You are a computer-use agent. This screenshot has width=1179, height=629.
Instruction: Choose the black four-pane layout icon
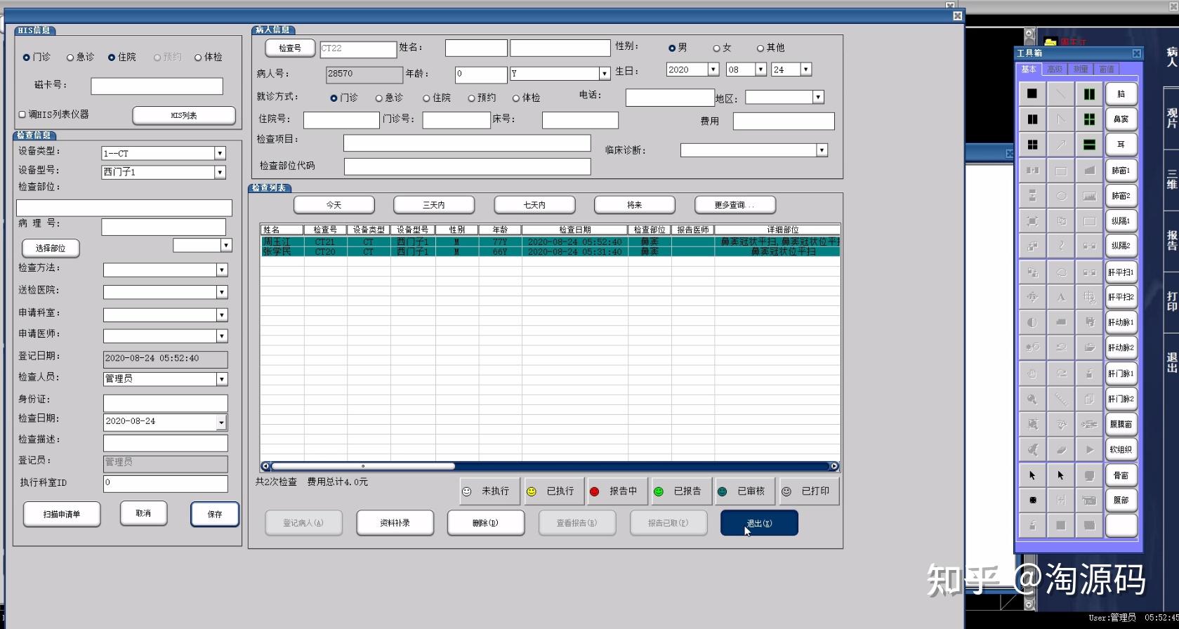1032,145
